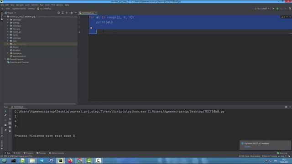Open the View menu
This screenshot has width=292, height=164.
click(12, 5)
